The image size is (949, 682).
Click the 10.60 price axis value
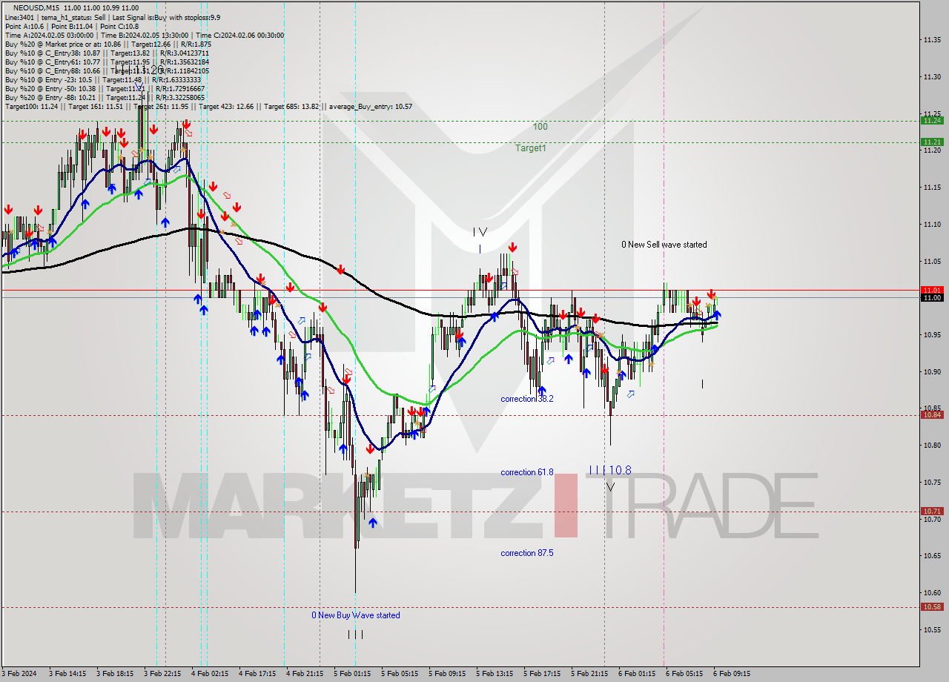(932, 592)
